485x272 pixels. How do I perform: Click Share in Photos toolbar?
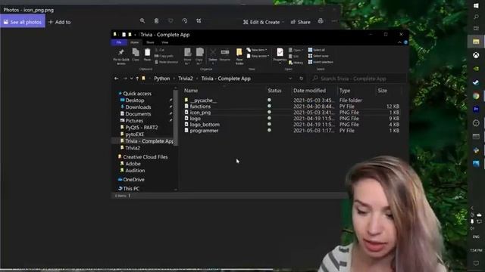[300, 22]
